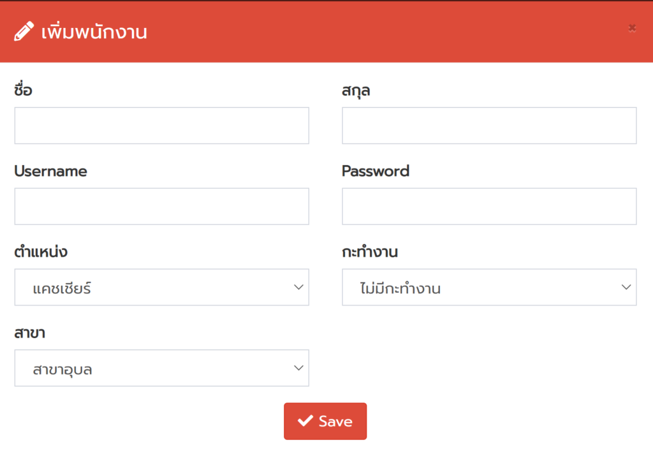Click the chevron arrow on the สาขา dropdown
Image resolution: width=653 pixels, height=456 pixels.
click(298, 368)
